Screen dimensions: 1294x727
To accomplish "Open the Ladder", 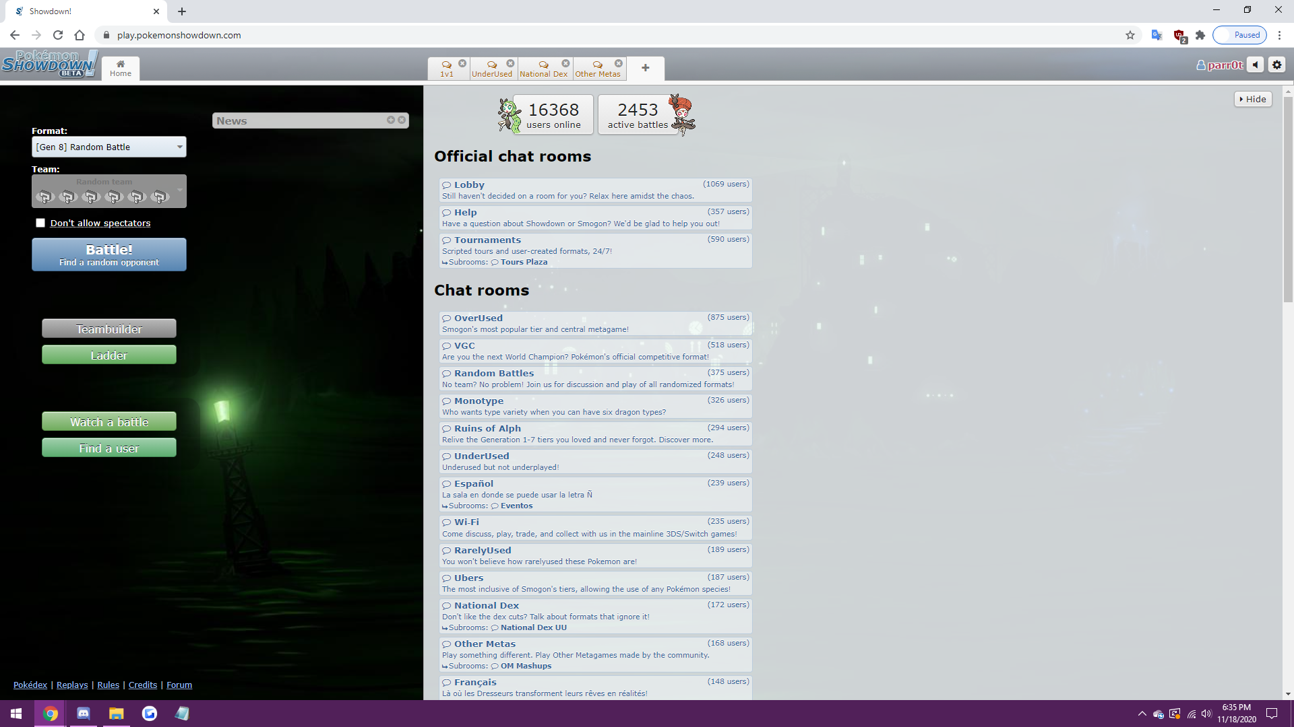I will pyautogui.click(x=109, y=355).
